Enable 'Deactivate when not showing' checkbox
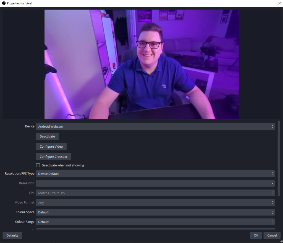This screenshot has width=283, height=243. click(x=38, y=165)
